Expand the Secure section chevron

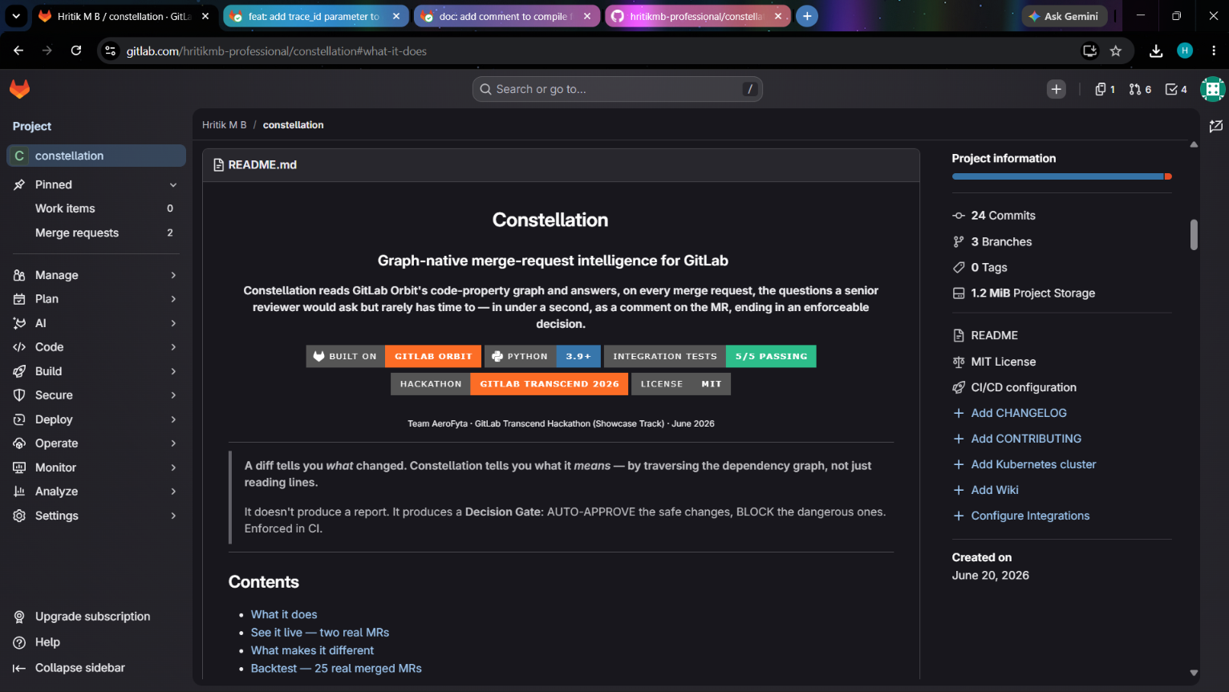[x=173, y=395]
